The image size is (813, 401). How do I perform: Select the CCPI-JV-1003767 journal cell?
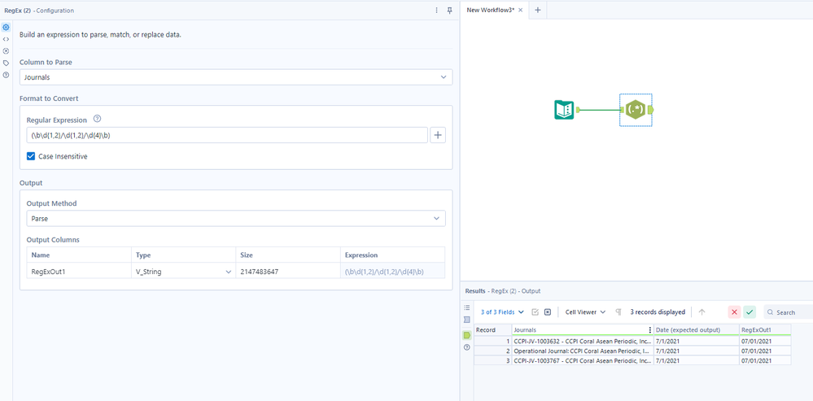point(582,360)
